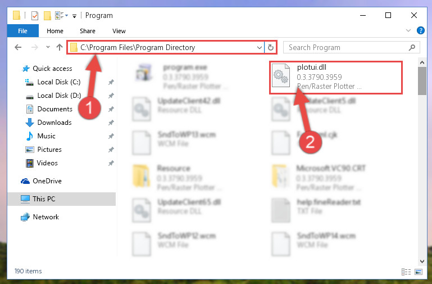
Task: Click the Properties checkmark icon in title bar
Action: click(x=35, y=15)
